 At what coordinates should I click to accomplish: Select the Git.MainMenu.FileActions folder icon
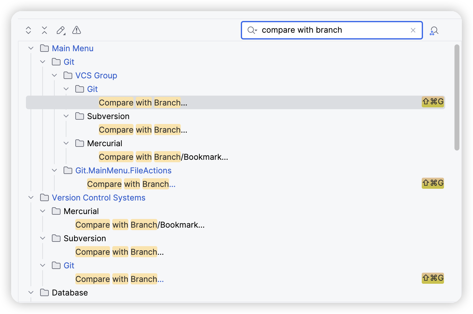(68, 171)
